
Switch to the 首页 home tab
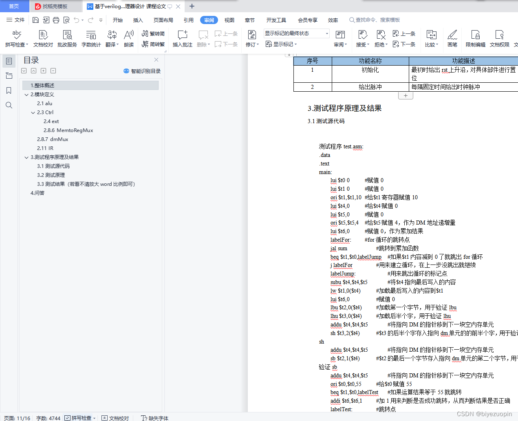(14, 6)
